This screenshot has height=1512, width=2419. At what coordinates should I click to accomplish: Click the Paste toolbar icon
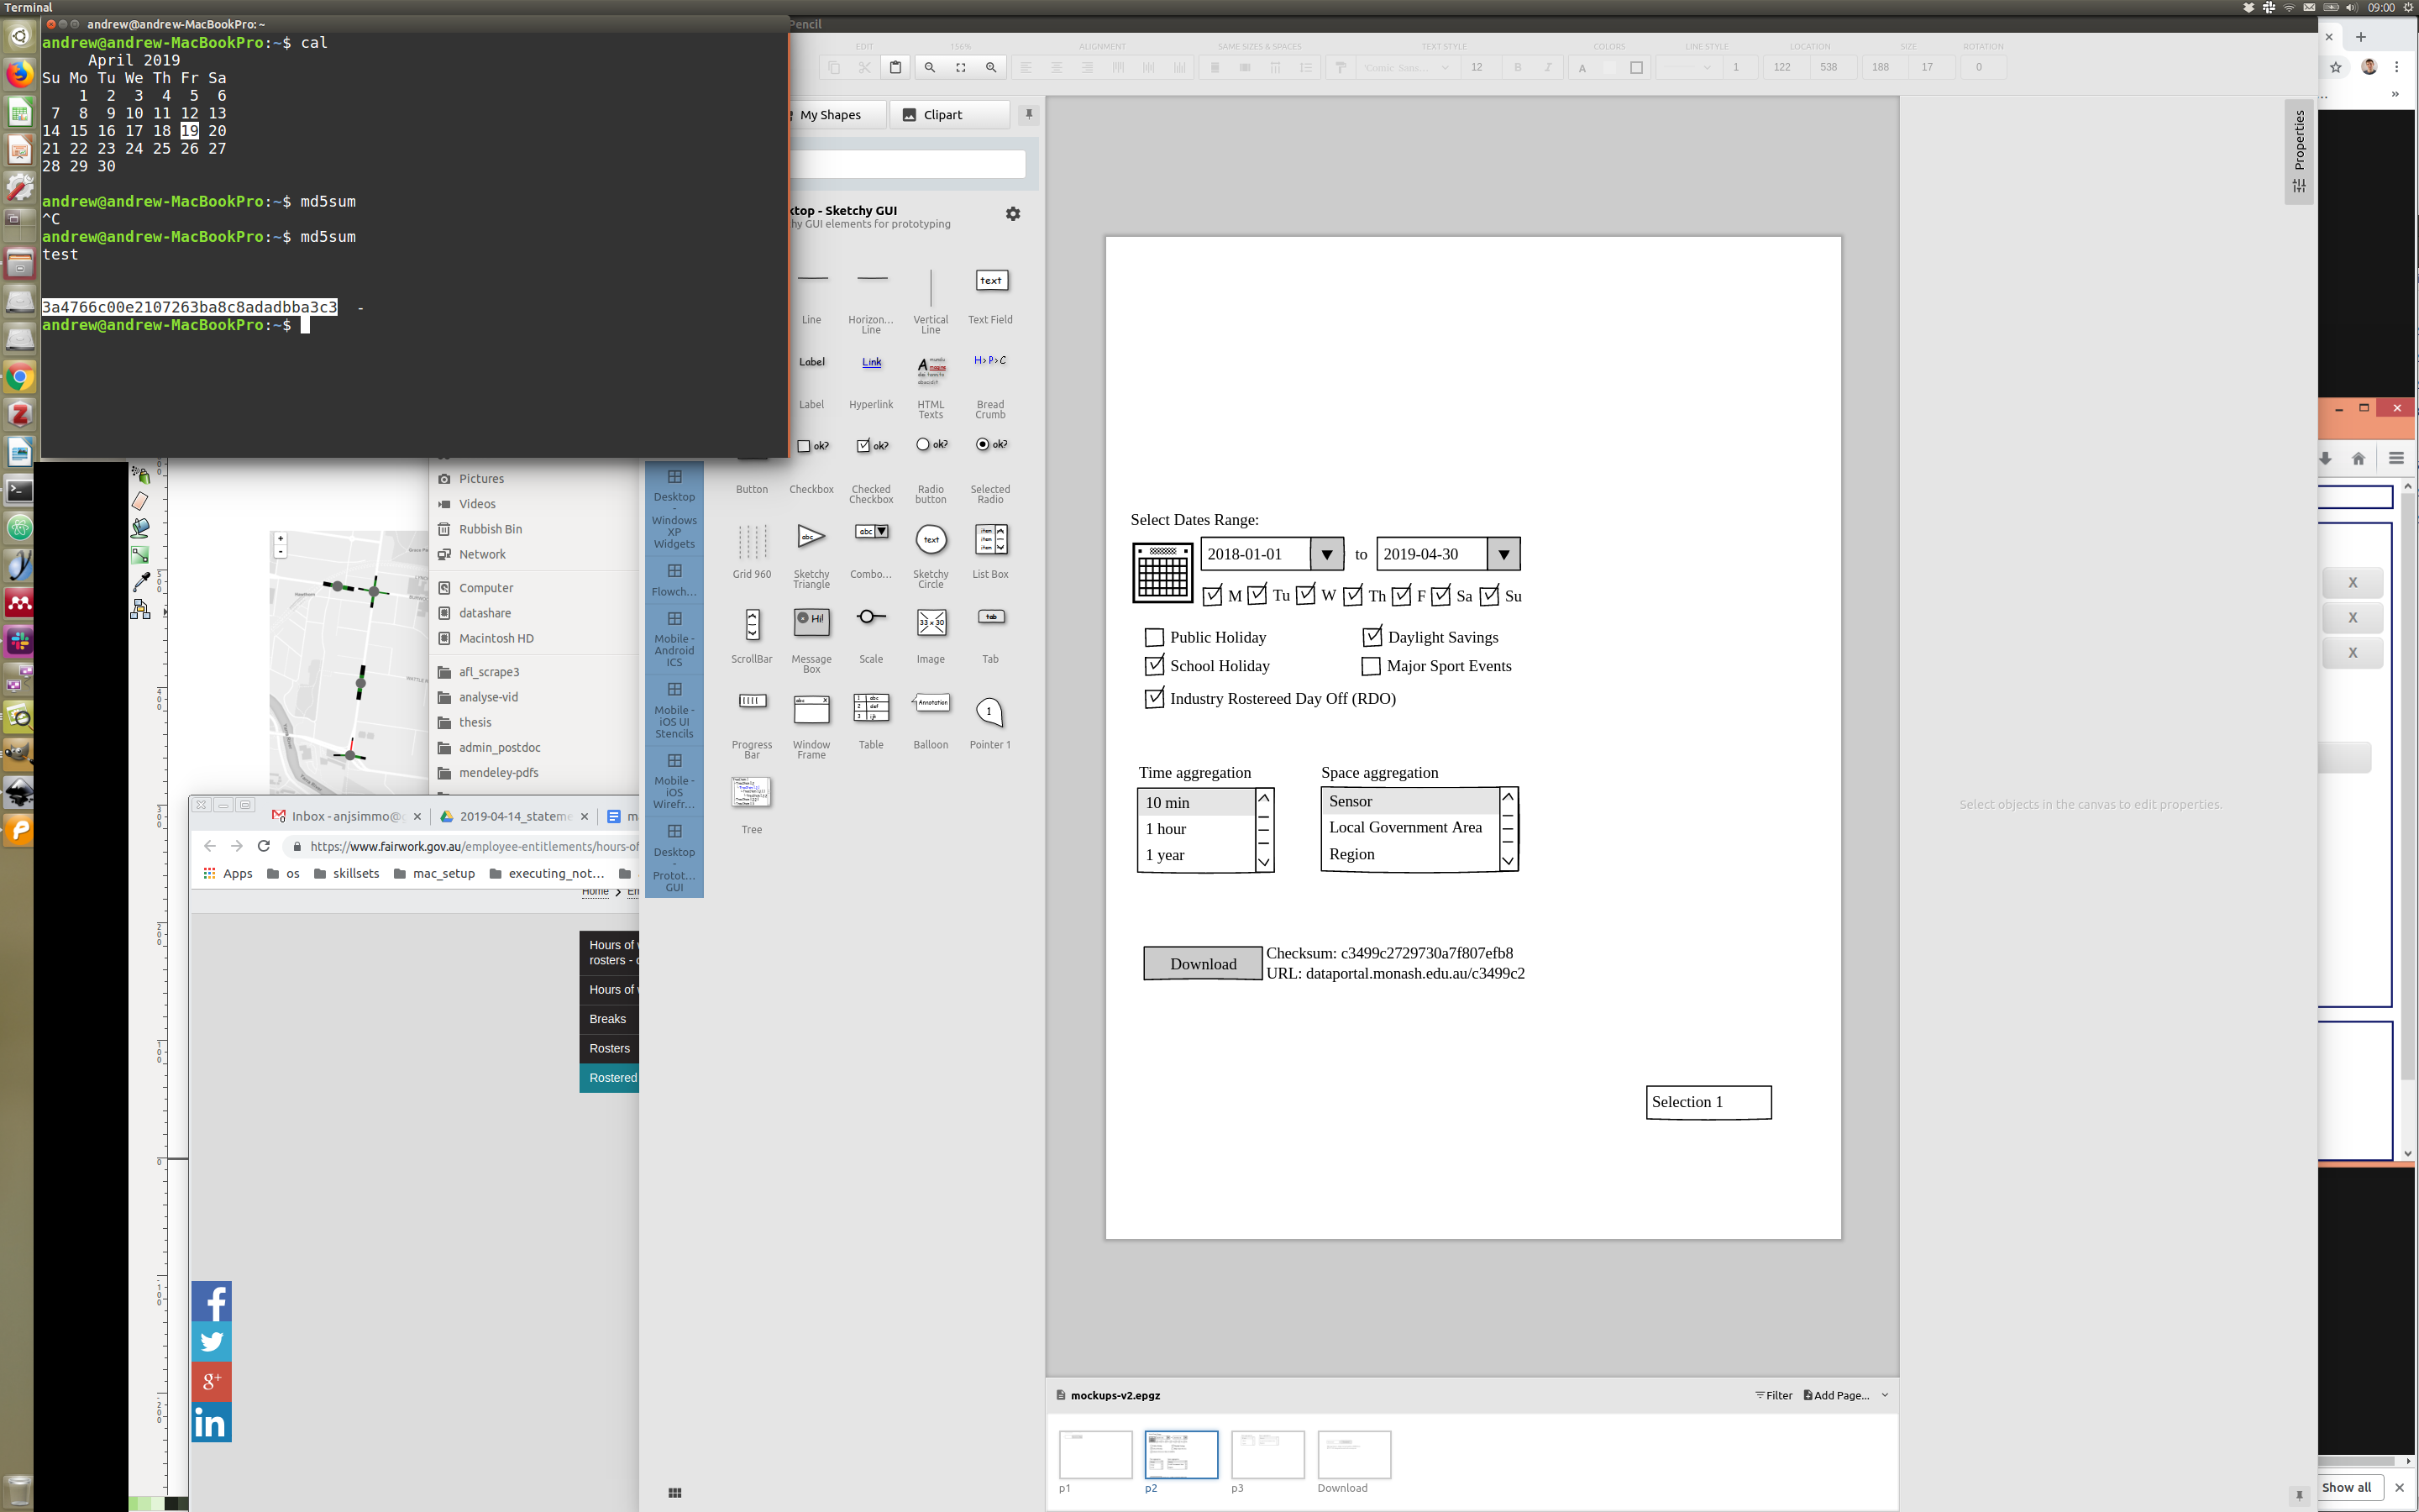(x=895, y=68)
